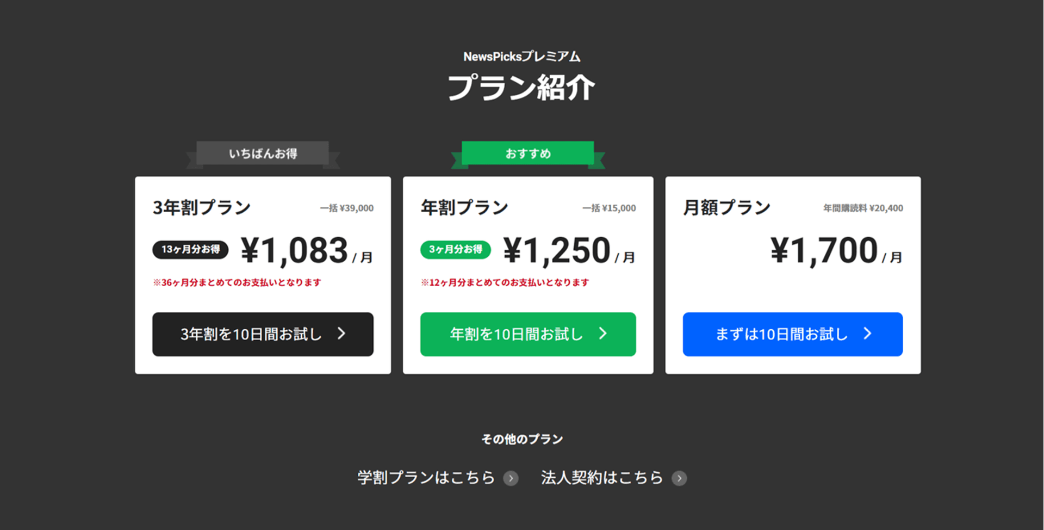The height and width of the screenshot is (530, 1044).
Task: Click the arrow icon beside 法人契約はこちら
Action: click(x=679, y=478)
